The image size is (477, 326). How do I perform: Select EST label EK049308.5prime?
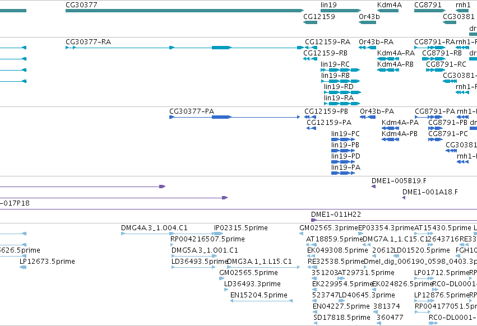[x=337, y=250]
